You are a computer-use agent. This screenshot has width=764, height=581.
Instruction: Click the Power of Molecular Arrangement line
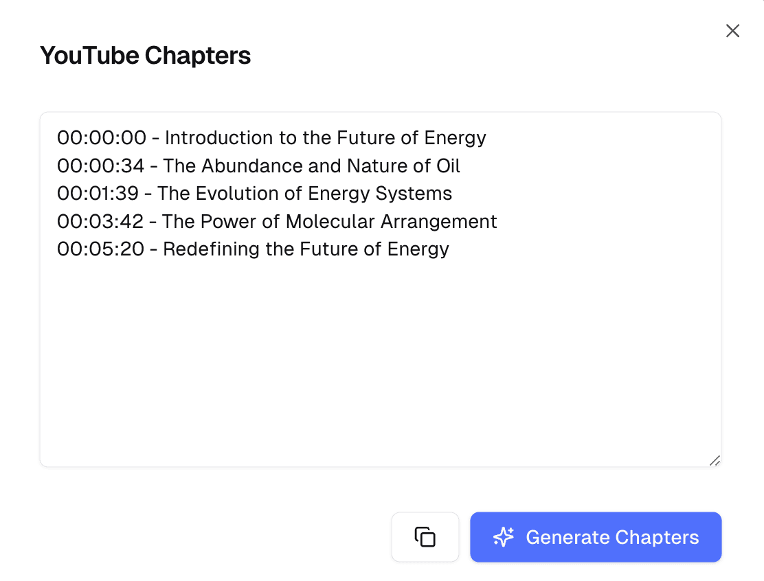tap(276, 221)
